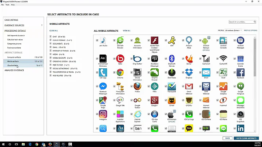Toggle the CLOUD STORAGE category checkbox
Viewport: 262px width, 147px height.
[51, 40]
